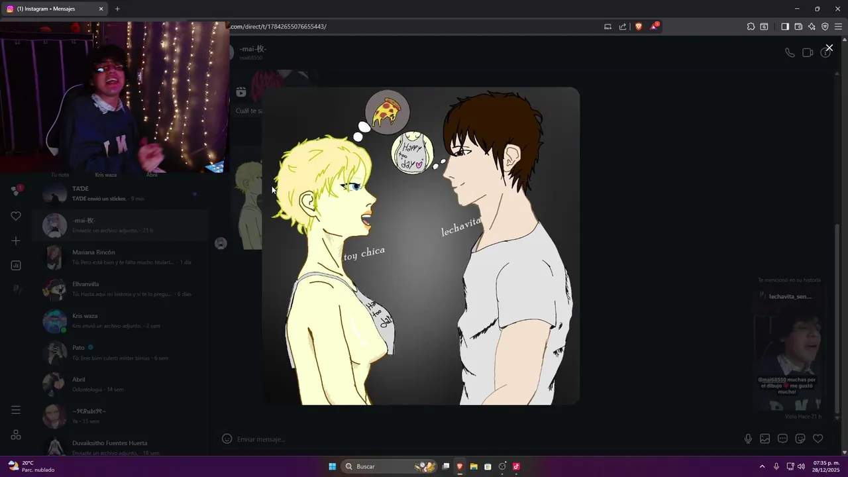Open the sticker picker icon
The height and width of the screenshot is (477, 848).
click(800, 439)
